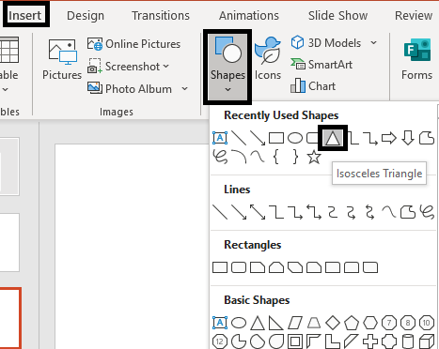The width and height of the screenshot is (439, 349).
Task: Select the Left Brace shape
Action: coord(276,157)
